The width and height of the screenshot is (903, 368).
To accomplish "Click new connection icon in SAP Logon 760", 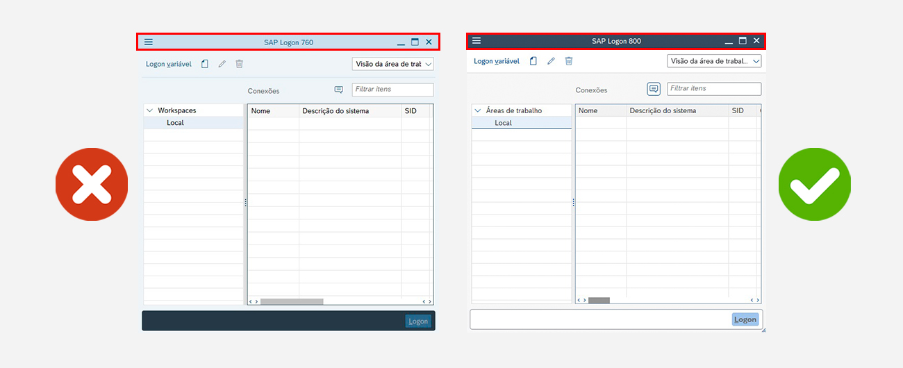I will pyautogui.click(x=205, y=64).
